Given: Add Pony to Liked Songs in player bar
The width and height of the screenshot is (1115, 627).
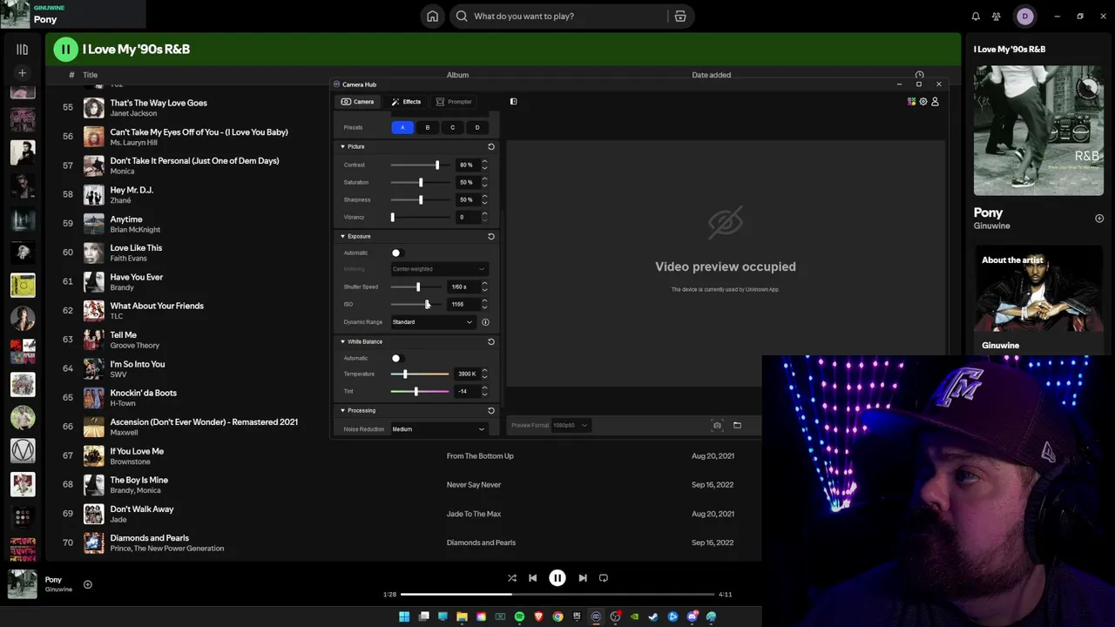Looking at the screenshot, I should [87, 584].
